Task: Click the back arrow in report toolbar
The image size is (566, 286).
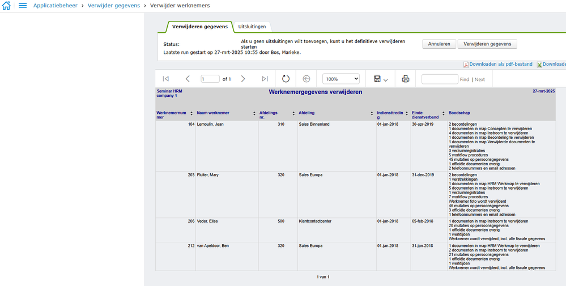Action: 307,79
